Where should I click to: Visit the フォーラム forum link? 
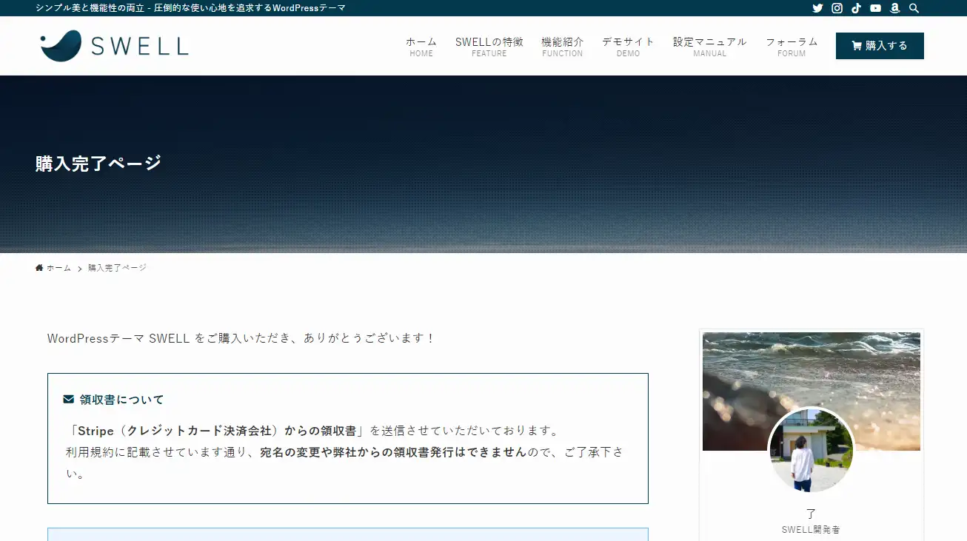click(x=792, y=46)
